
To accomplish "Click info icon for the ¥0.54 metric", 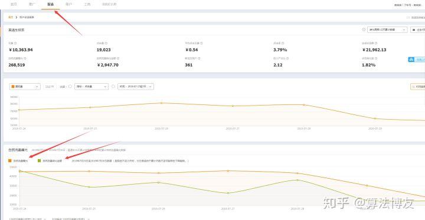I will [x=202, y=43].
